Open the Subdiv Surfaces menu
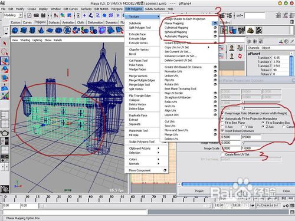 155,9
